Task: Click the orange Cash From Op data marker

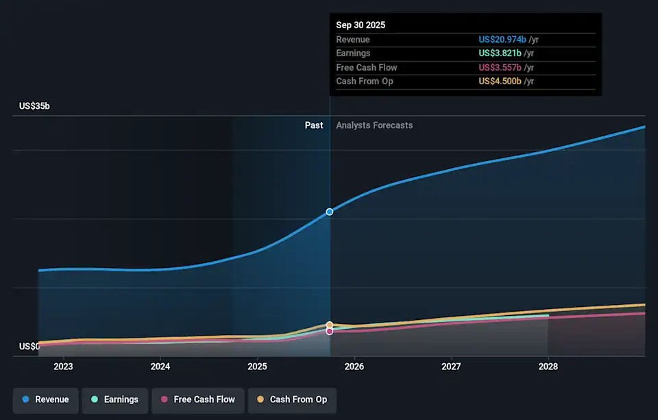Action: point(330,325)
